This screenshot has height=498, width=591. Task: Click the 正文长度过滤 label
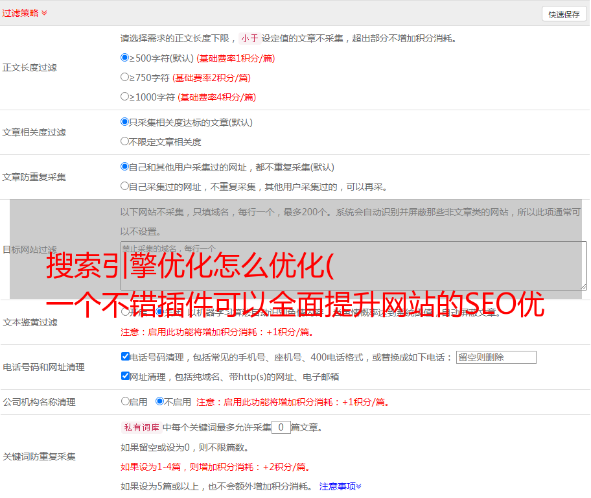(29, 67)
